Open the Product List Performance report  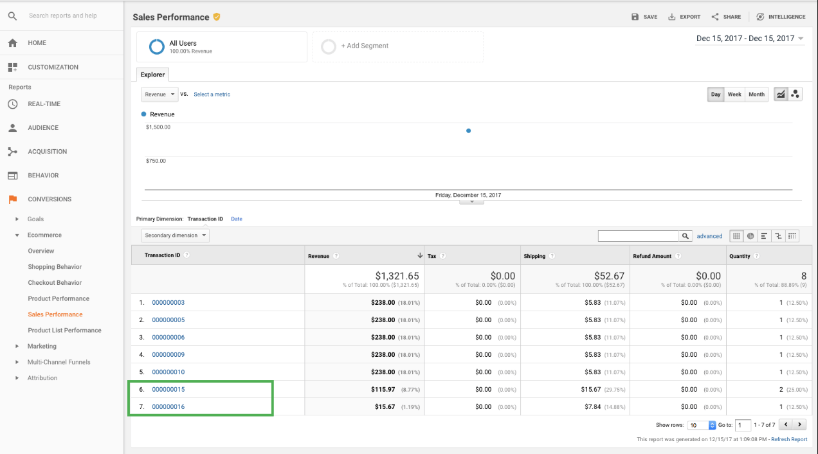[64, 331]
